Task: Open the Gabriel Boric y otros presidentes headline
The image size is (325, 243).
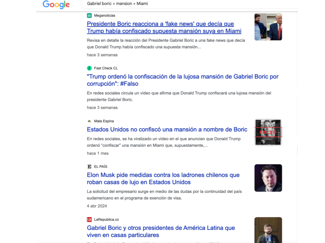Action: point(161,232)
